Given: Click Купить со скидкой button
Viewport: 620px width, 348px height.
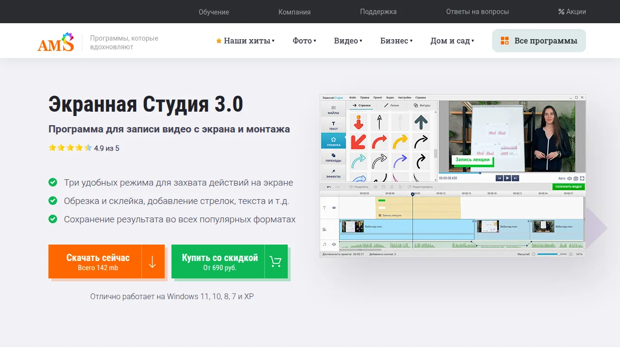Looking at the screenshot, I should [x=230, y=261].
